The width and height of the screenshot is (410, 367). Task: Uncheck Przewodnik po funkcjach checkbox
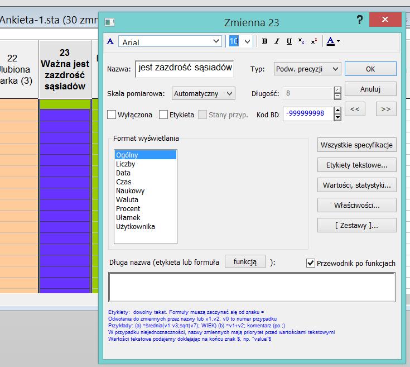click(310, 263)
